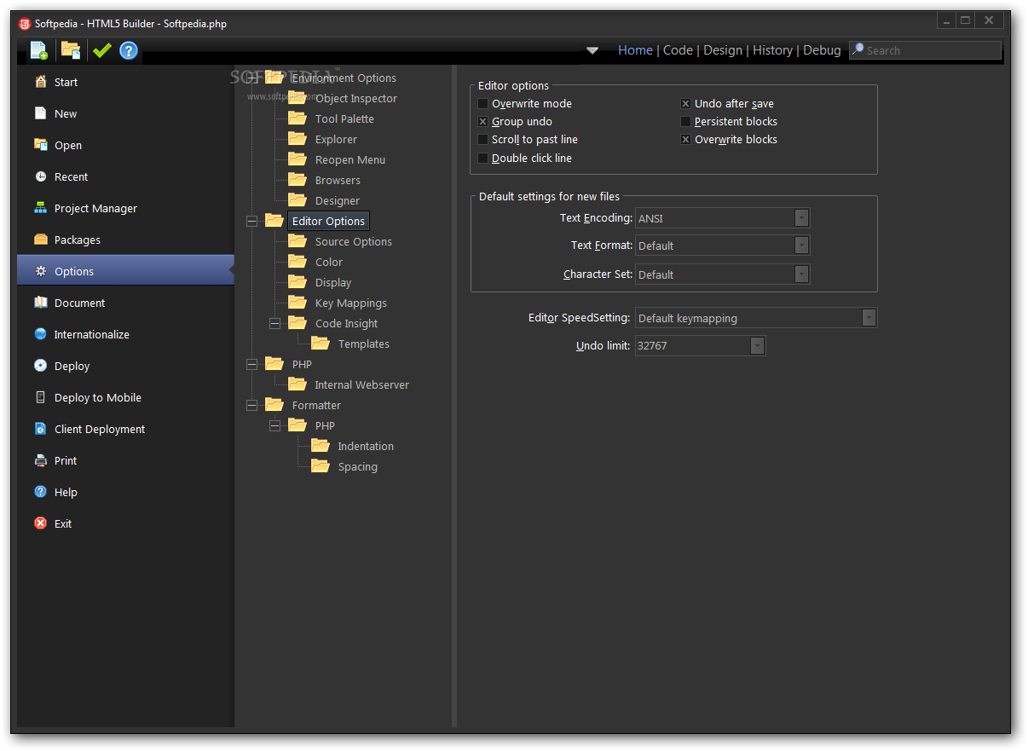
Task: Click the blue help question-mark toolbar icon
Action: 129,50
